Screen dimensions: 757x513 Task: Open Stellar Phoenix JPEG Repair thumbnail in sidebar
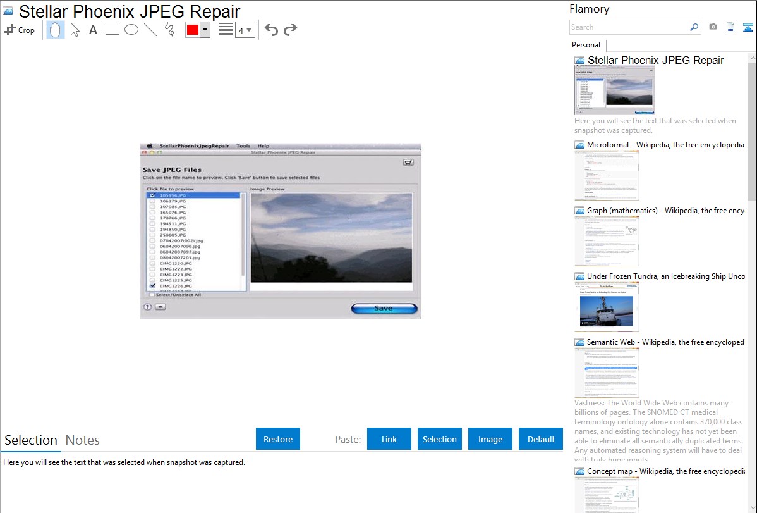tap(614, 90)
